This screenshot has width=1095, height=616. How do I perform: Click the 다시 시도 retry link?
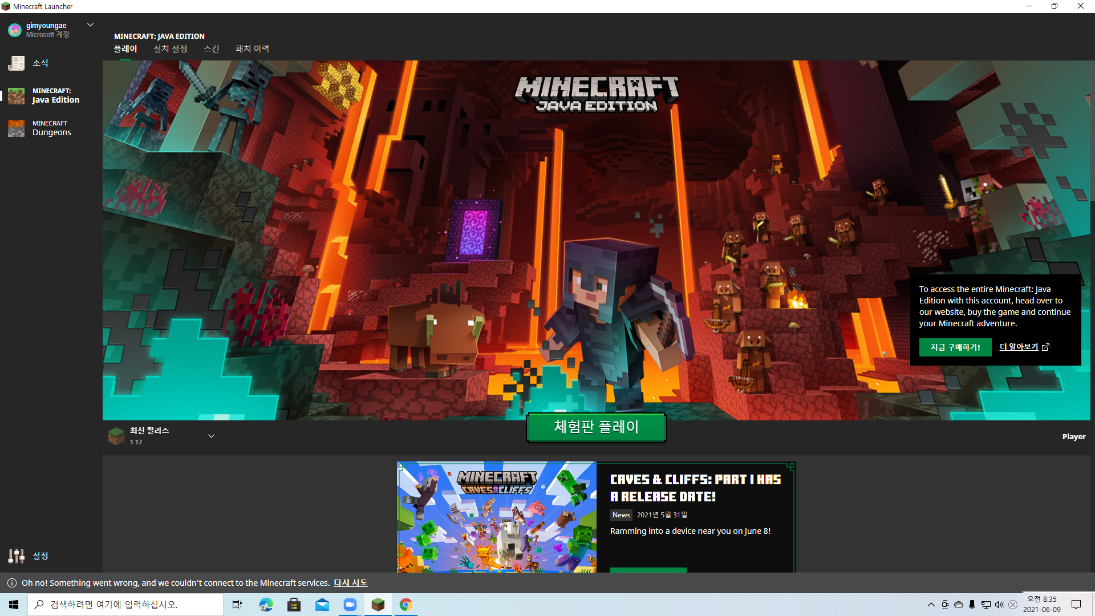tap(350, 583)
